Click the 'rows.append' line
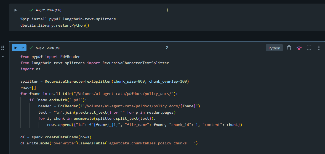The width and height of the screenshot is (325, 154). tap(145, 125)
